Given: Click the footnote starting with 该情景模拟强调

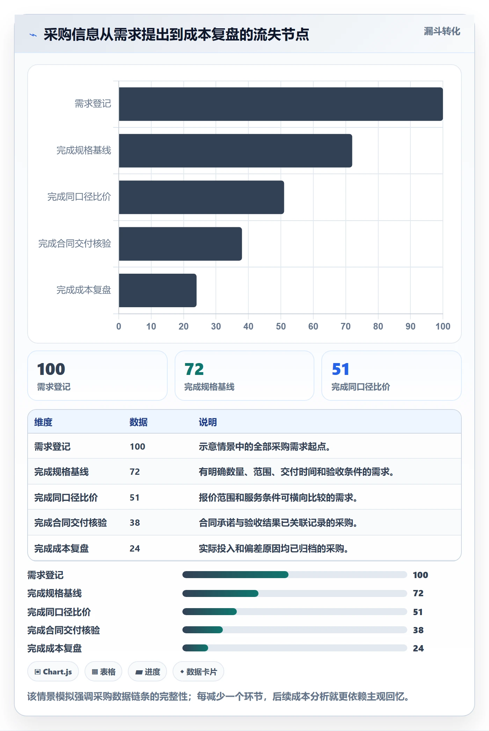Looking at the screenshot, I should (218, 696).
